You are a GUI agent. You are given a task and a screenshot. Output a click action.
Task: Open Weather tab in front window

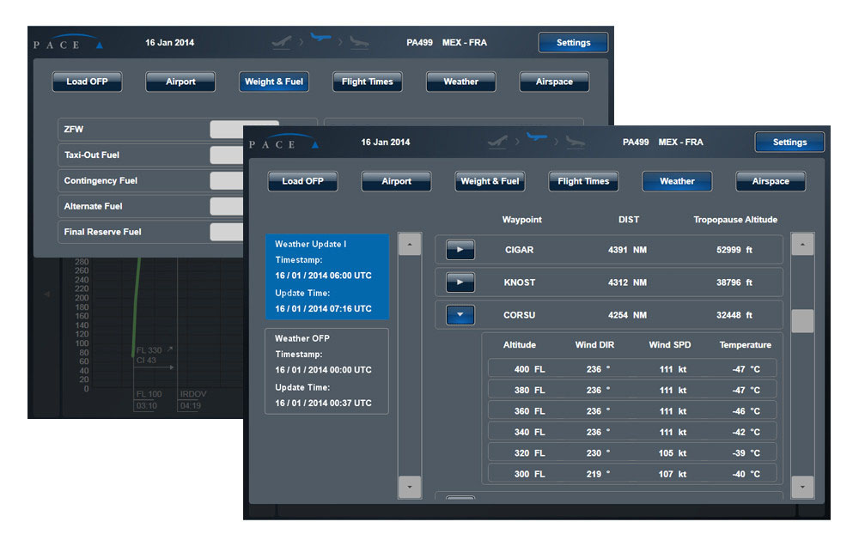pyautogui.click(x=677, y=181)
